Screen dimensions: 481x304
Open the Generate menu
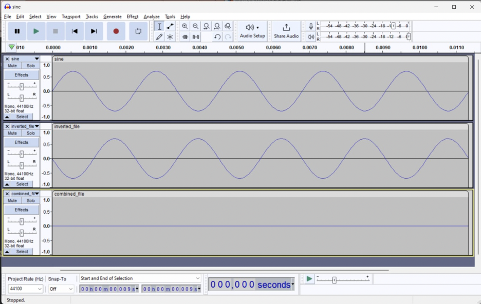click(x=112, y=16)
